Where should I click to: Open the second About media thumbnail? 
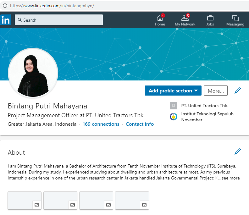(x=60, y=201)
